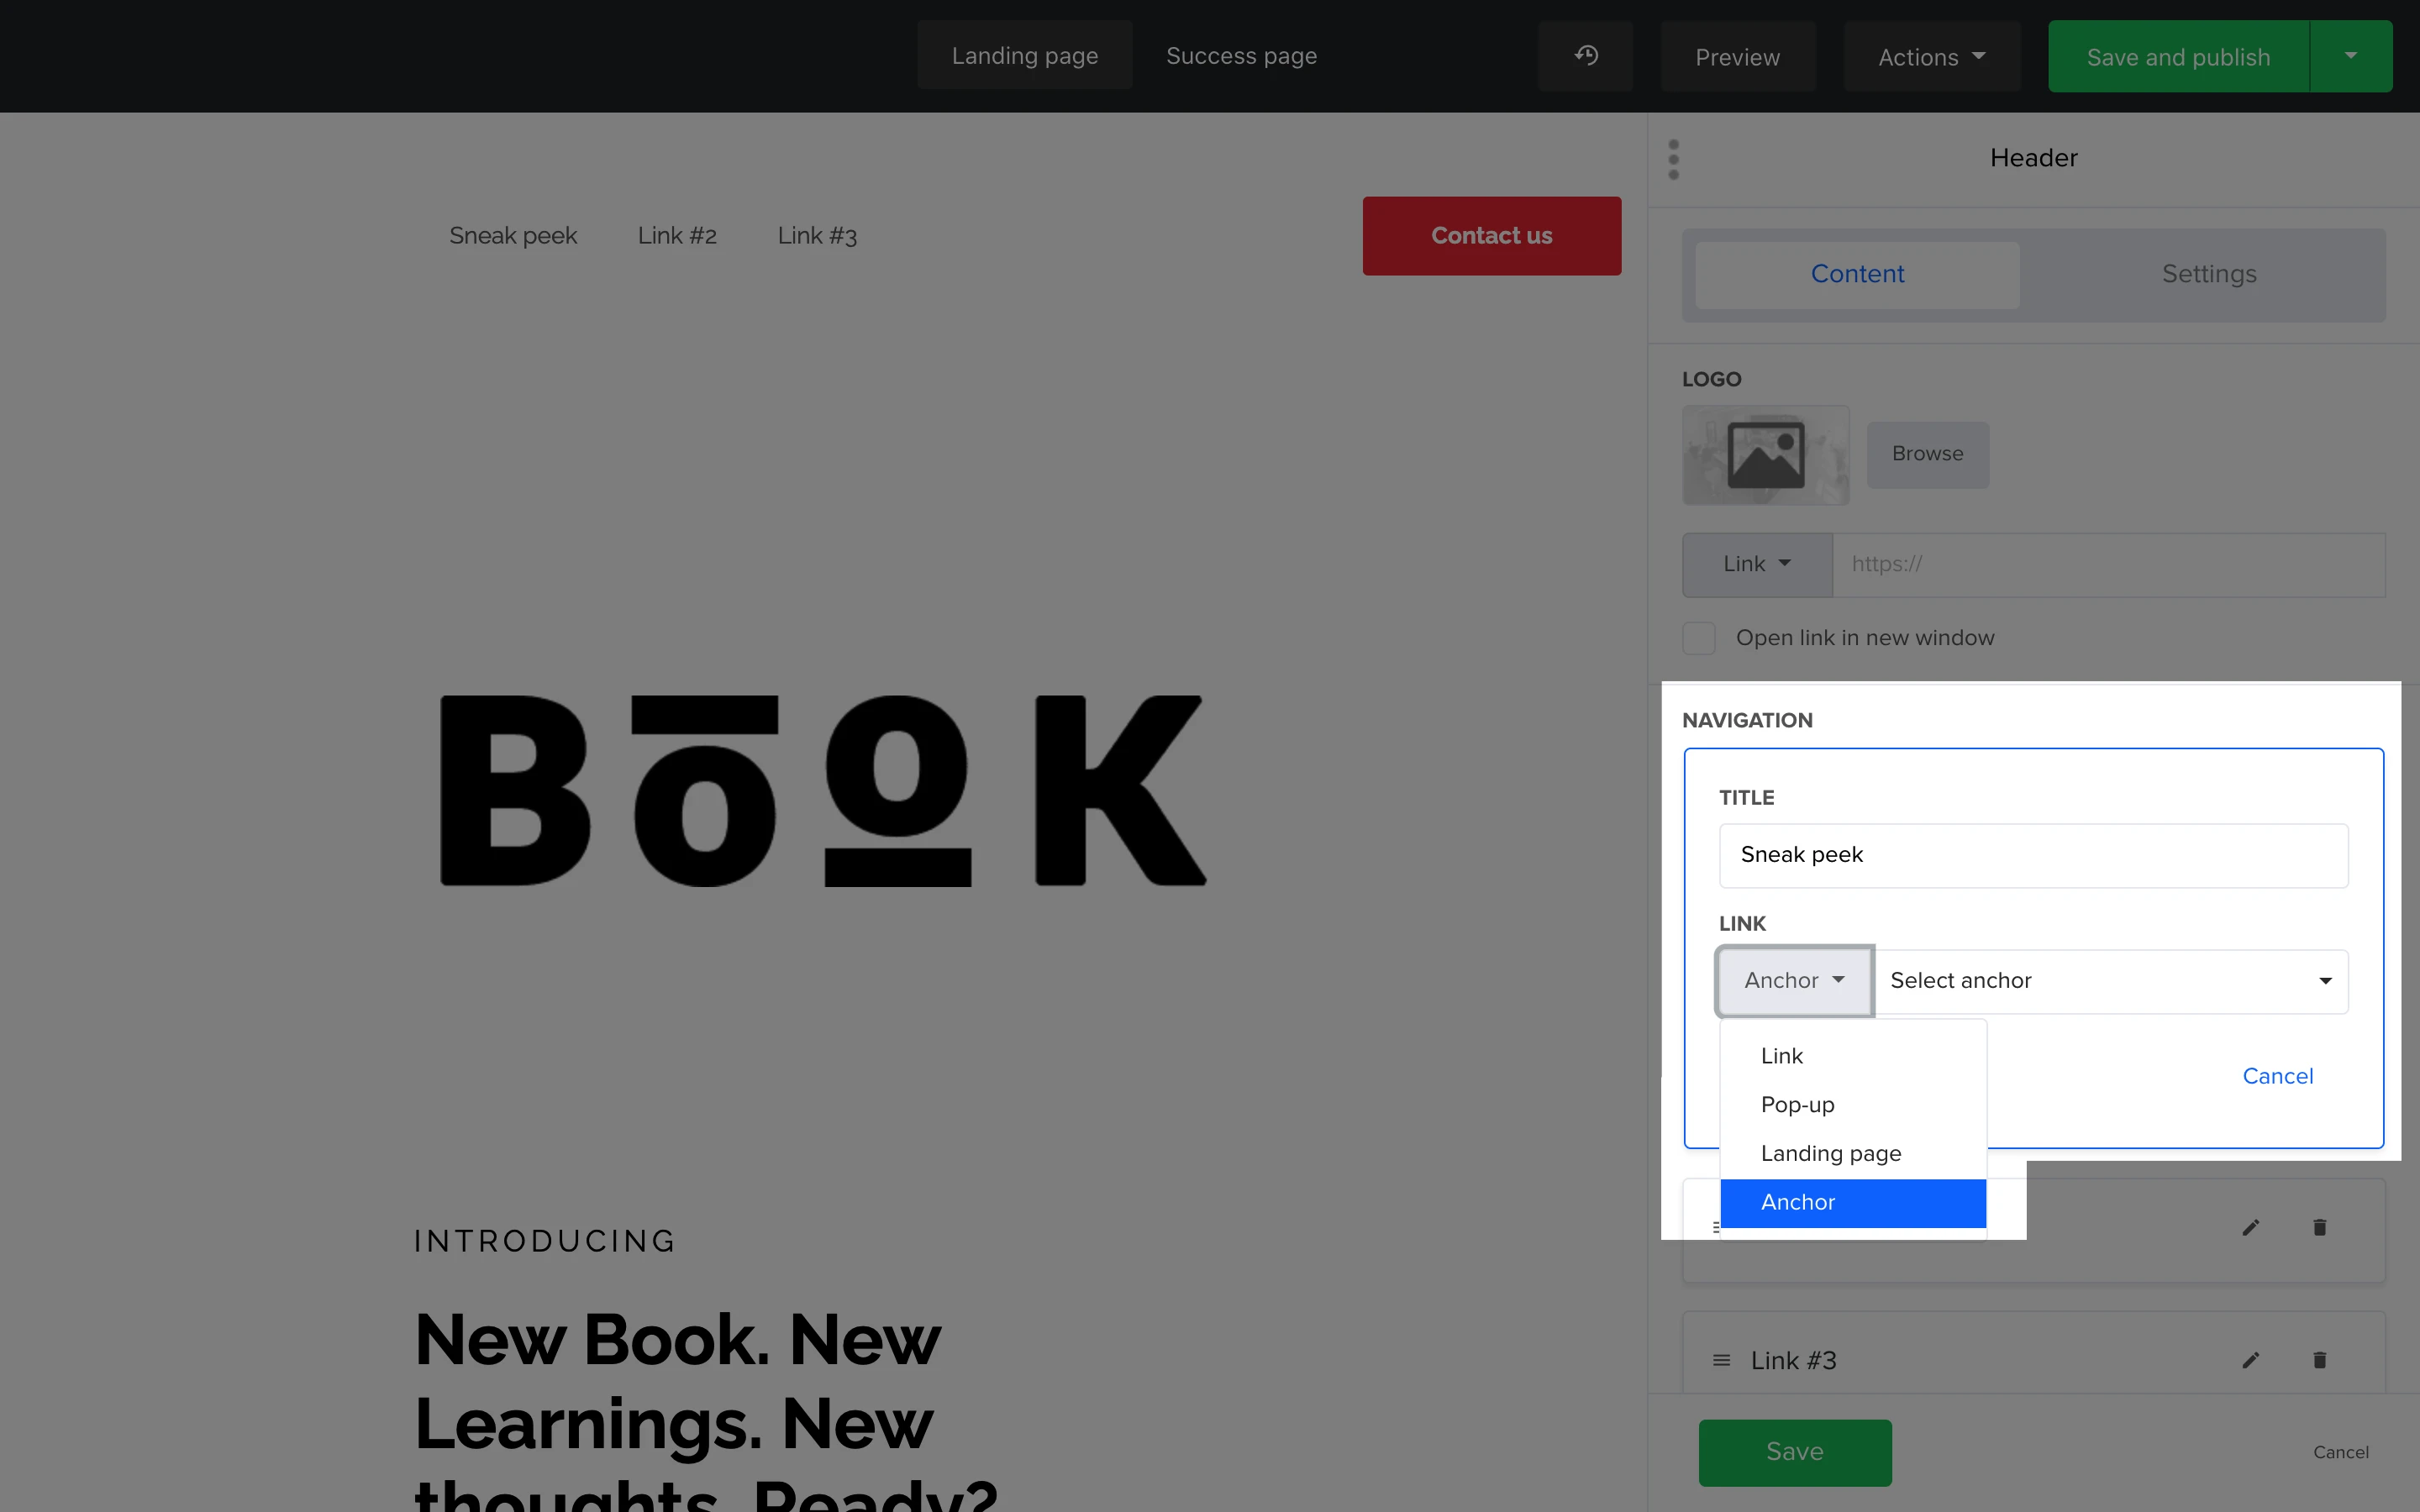Click the Sneak peek title input field
Screen dimensions: 2420x1512
pos(2032,855)
